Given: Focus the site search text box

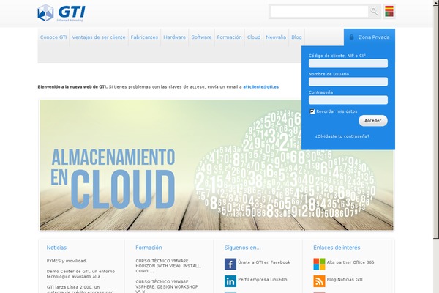Looking at the screenshot, I should (319, 12).
